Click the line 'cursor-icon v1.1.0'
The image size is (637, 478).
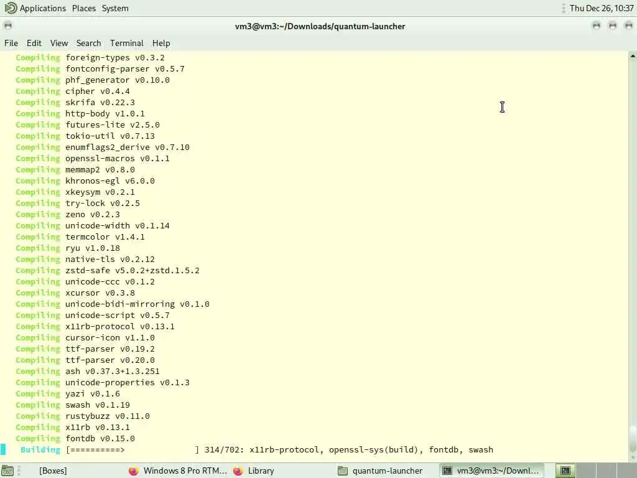point(110,338)
